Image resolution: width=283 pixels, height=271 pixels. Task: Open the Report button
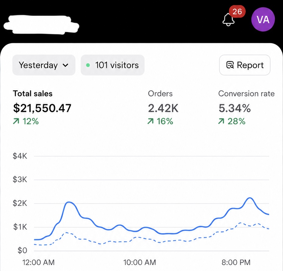245,65
